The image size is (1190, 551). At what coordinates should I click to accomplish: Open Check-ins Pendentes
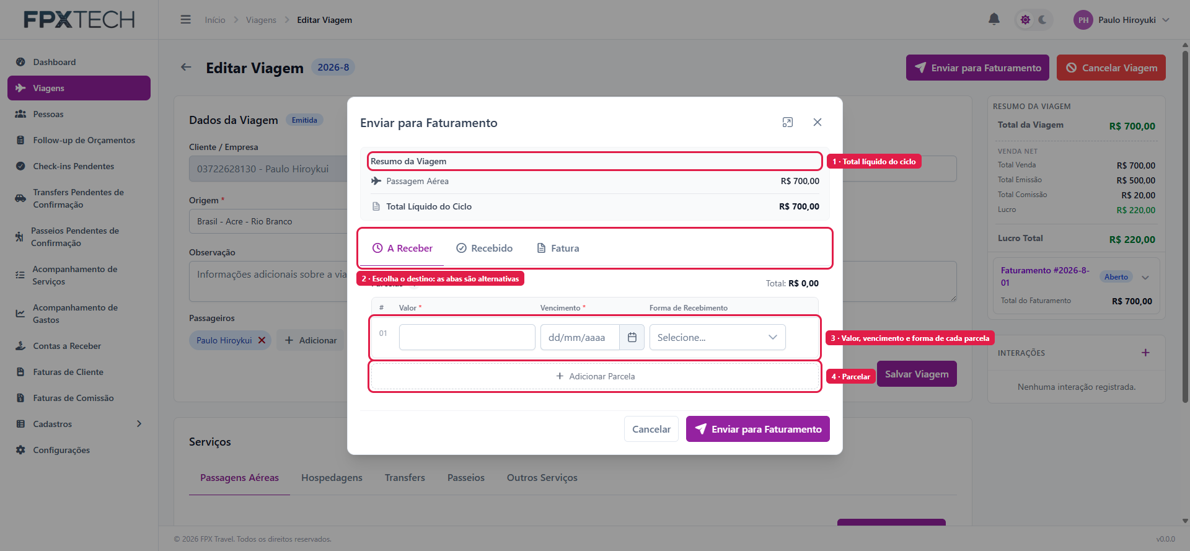[79, 166]
